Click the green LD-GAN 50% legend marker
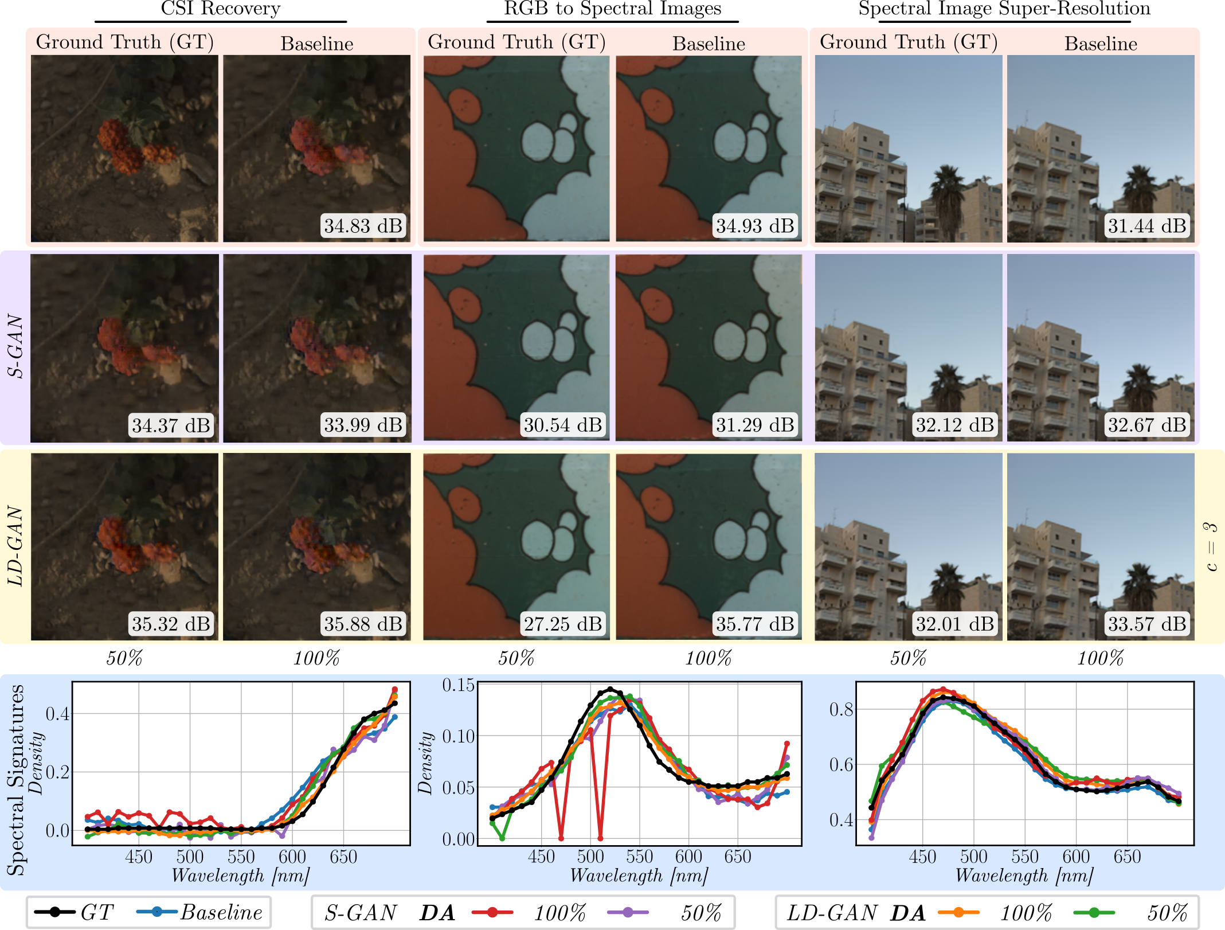This screenshot has width=1225, height=930. pyautogui.click(x=1094, y=912)
